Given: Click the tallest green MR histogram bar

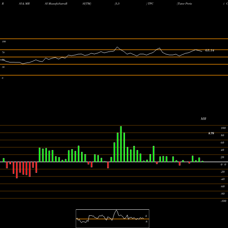Looking at the screenshot, I should click(121, 144).
